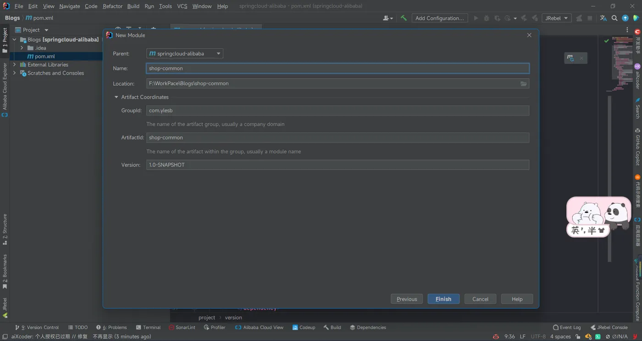Collapse the Artifact Coordinates section
The image size is (642, 341).
point(116,97)
